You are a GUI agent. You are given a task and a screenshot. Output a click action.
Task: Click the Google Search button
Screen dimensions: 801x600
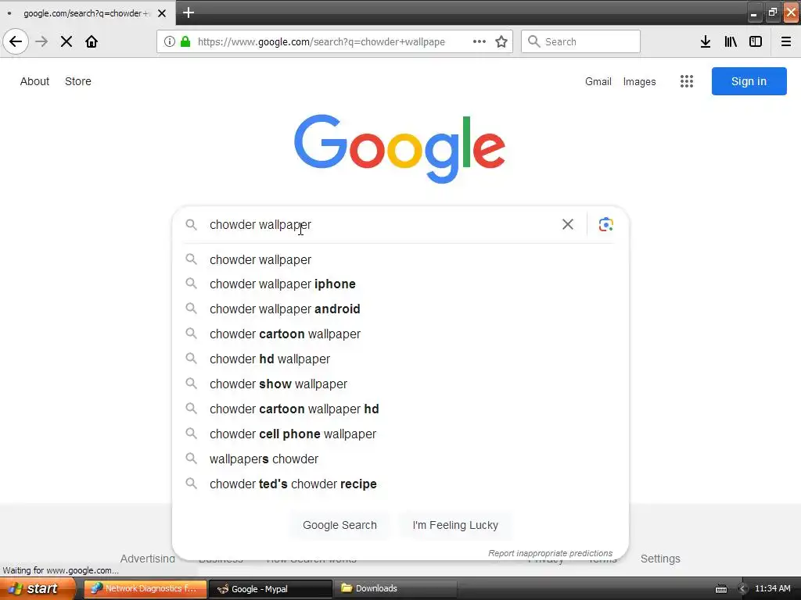[x=339, y=525]
